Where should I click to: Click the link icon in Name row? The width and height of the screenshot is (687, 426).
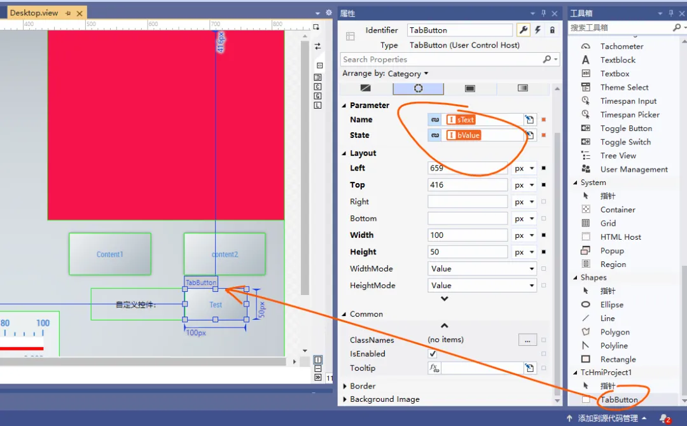click(434, 120)
